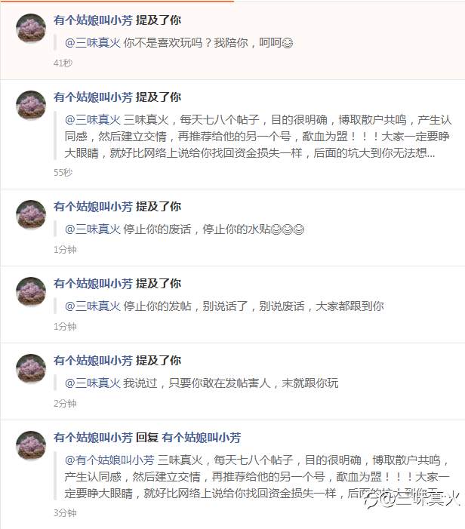Open @三味真火 mention in 我说过 message
Viewport: 465px width, 529px height.
[x=92, y=383]
